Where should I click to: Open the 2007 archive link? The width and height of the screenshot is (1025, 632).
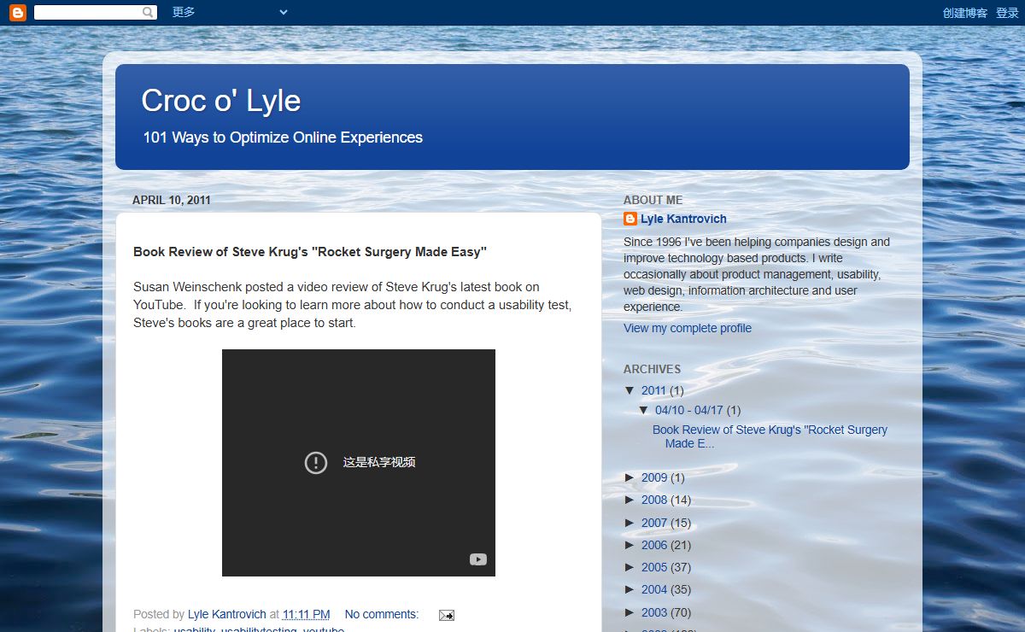[653, 523]
